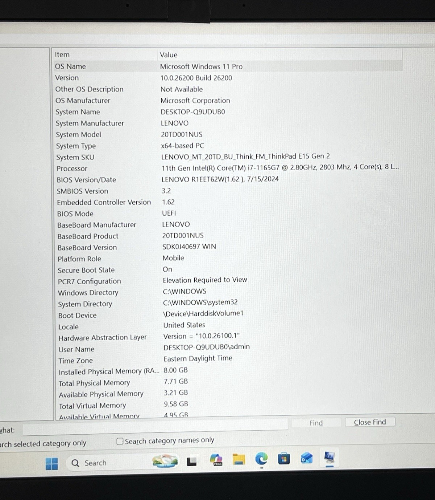This screenshot has width=435, height=500.
Task: Open Outlook from the taskbar
Action: 307,458
